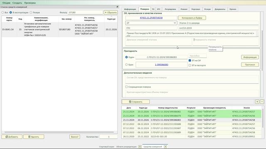Click the Диапазон измерений эталона field
Screen dimensions: 266x149
coord(158,41)
